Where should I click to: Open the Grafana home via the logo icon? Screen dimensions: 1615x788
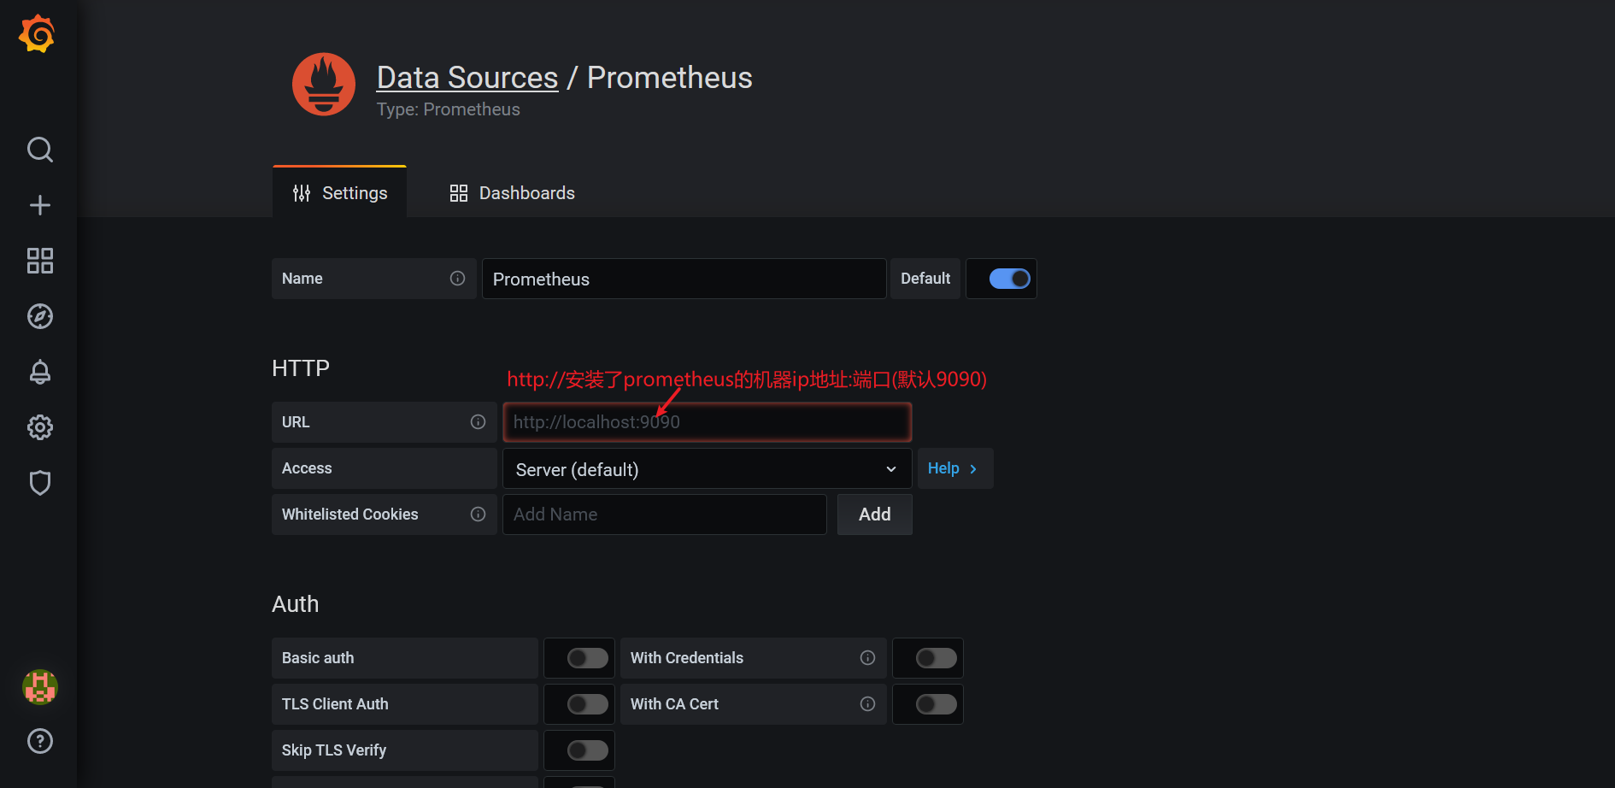click(x=37, y=33)
